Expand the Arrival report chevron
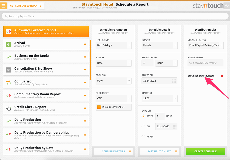Viewport: 230px width, 160px height. click(85, 44)
